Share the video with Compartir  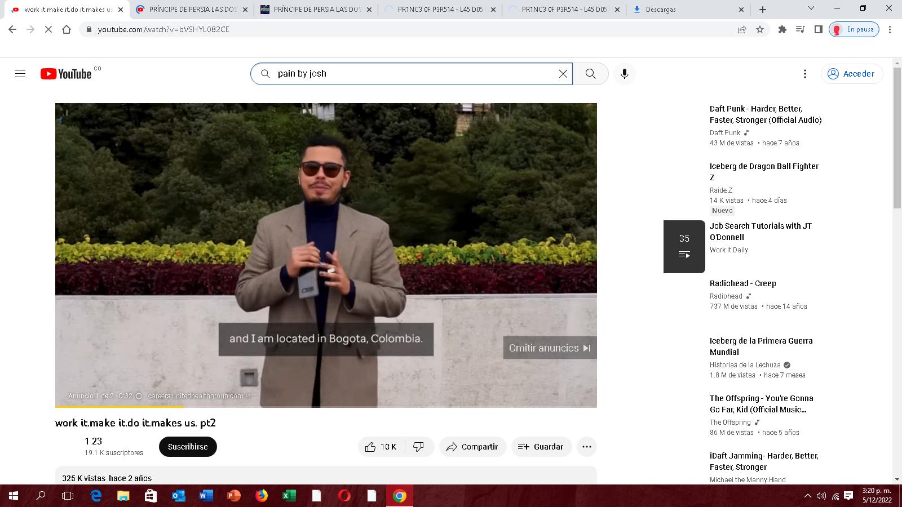coord(472,447)
